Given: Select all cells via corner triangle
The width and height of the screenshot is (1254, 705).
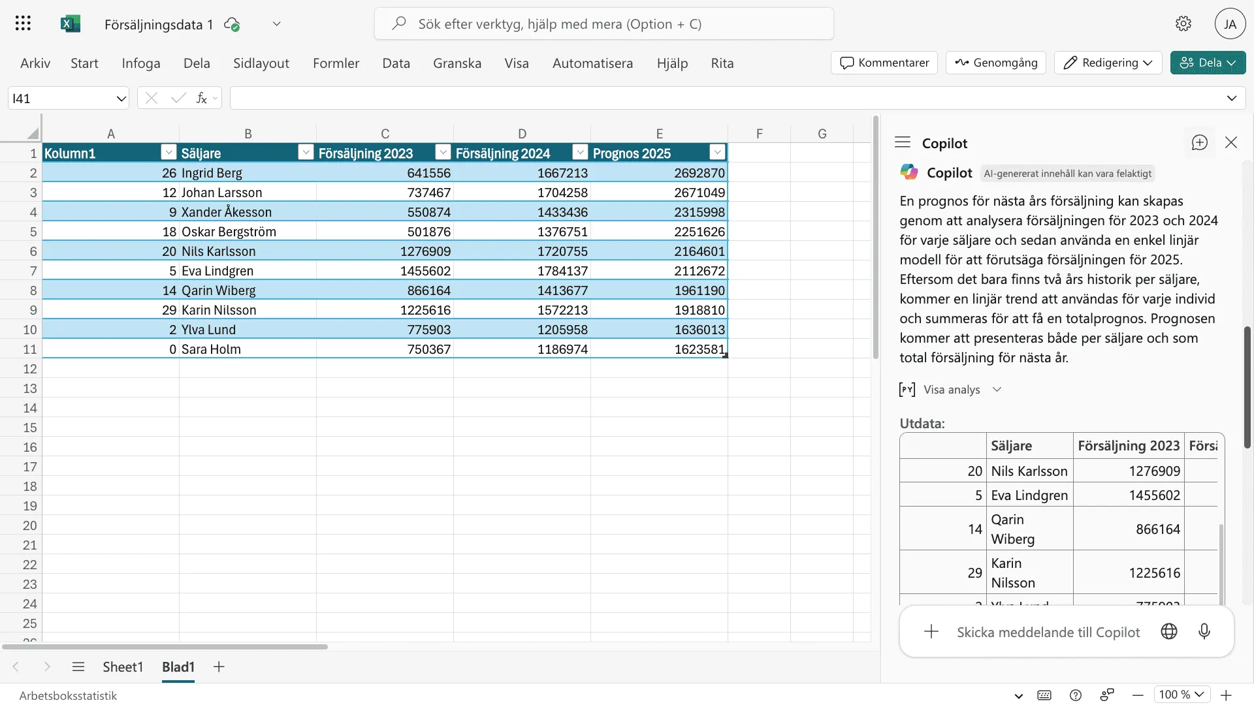Looking at the screenshot, I should (x=32, y=134).
